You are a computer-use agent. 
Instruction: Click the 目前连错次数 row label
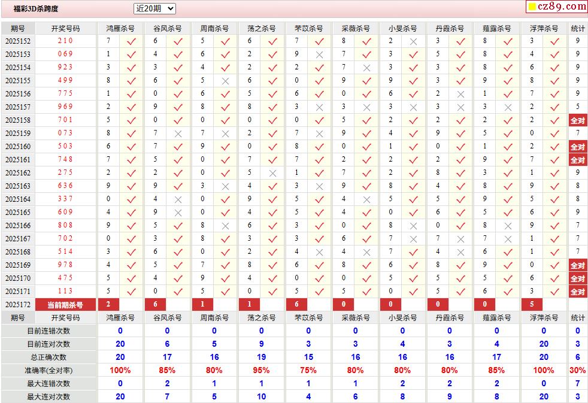point(49,331)
